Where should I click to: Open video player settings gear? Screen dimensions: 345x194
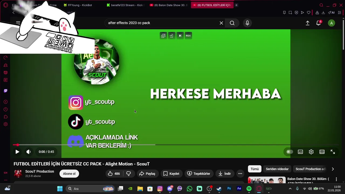pos(311,152)
